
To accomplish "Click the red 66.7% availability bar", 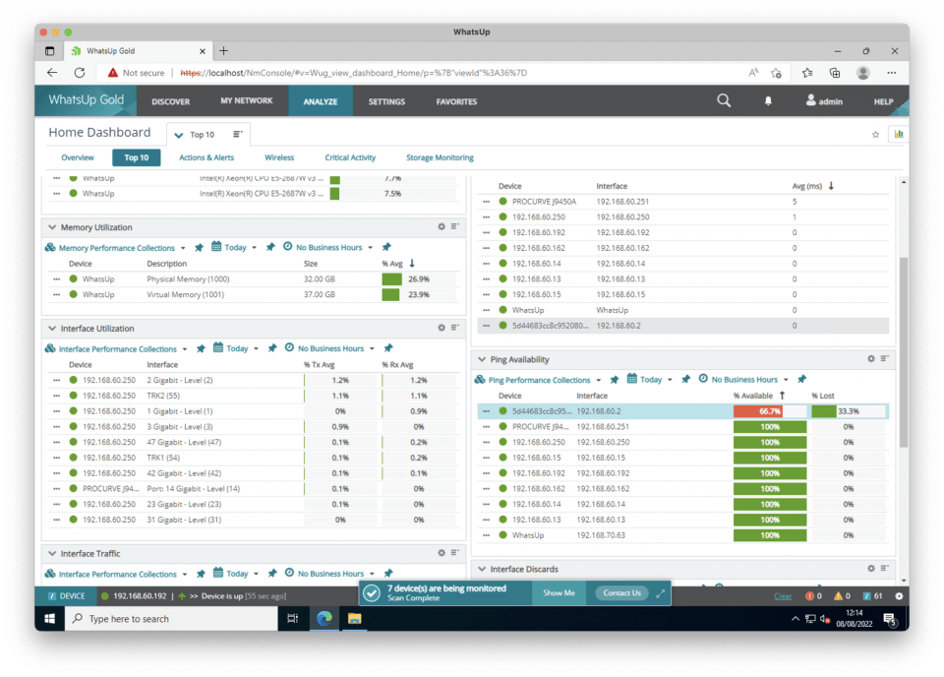I will (757, 411).
